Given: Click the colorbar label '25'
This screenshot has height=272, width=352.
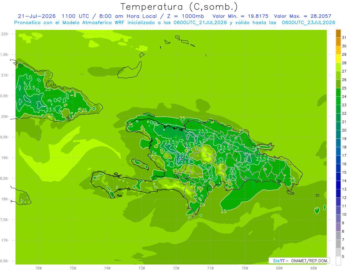Looking at the screenshot, I should (344, 88).
